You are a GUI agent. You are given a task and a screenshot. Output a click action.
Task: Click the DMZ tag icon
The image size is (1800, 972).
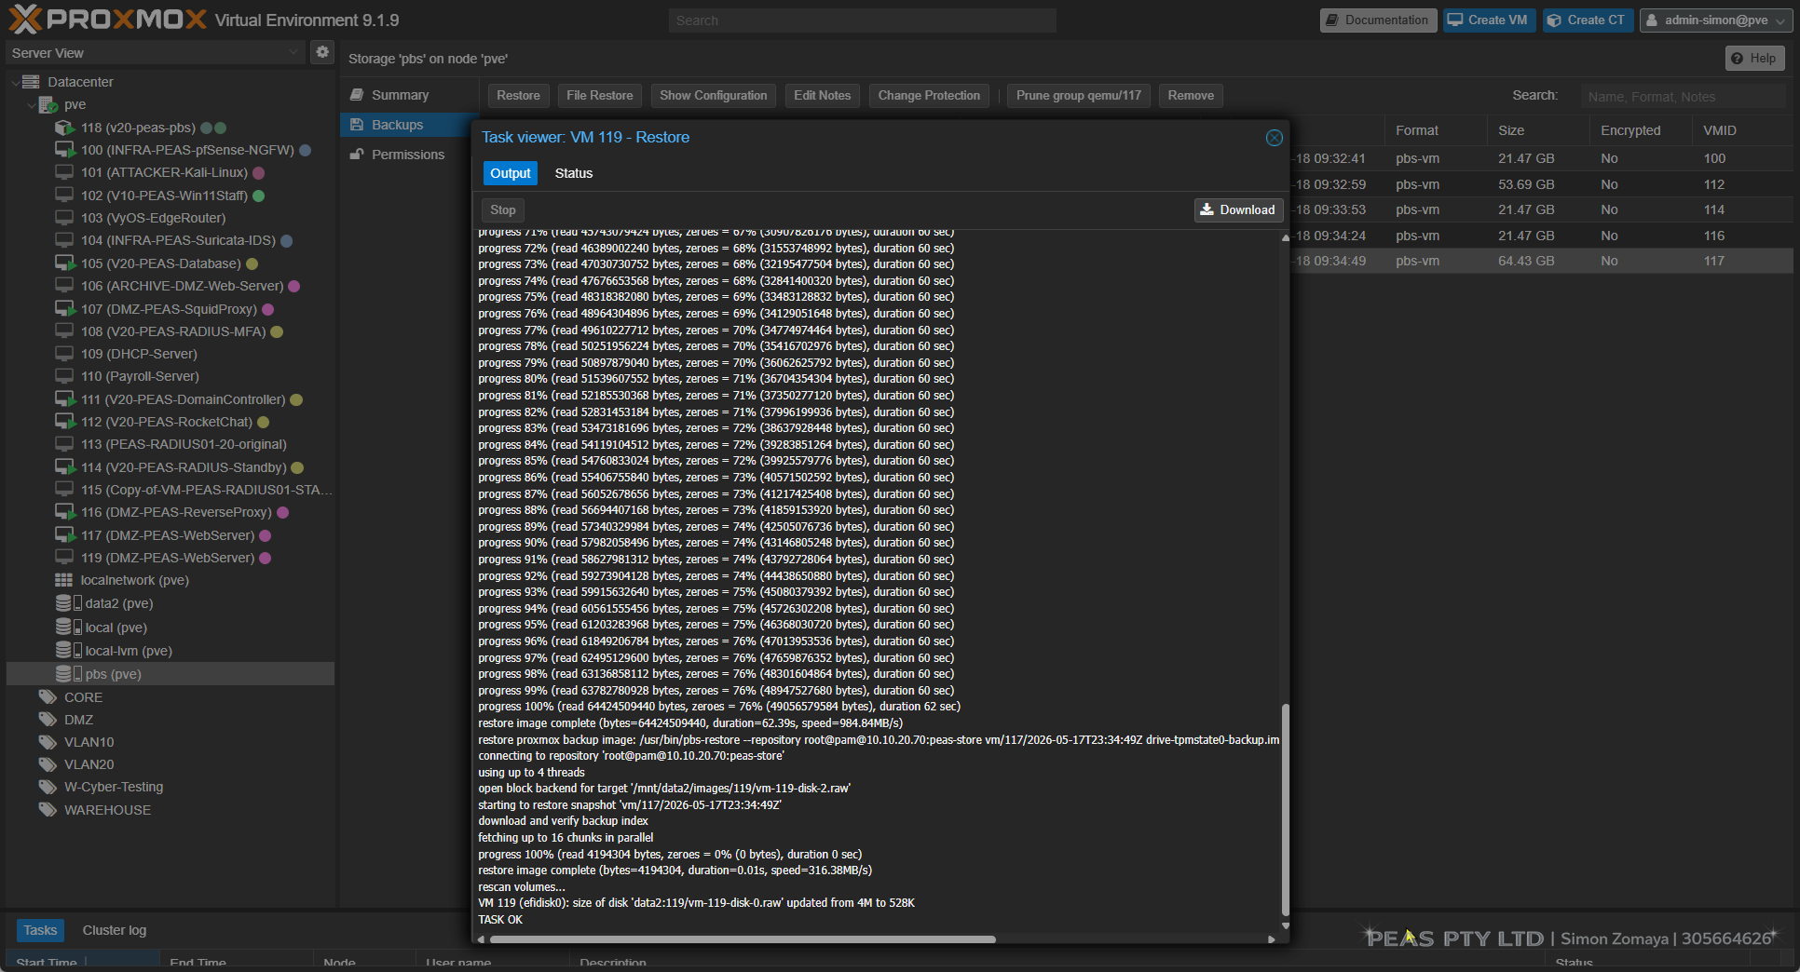(x=48, y=720)
